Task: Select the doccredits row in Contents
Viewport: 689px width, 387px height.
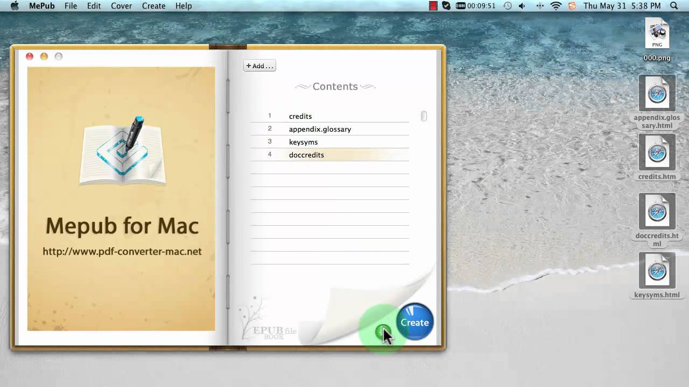Action: click(x=329, y=155)
